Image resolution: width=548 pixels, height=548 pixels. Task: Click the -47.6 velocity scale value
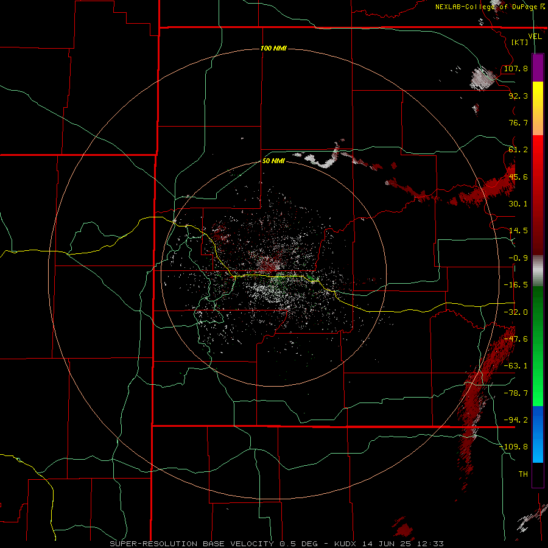click(x=516, y=339)
